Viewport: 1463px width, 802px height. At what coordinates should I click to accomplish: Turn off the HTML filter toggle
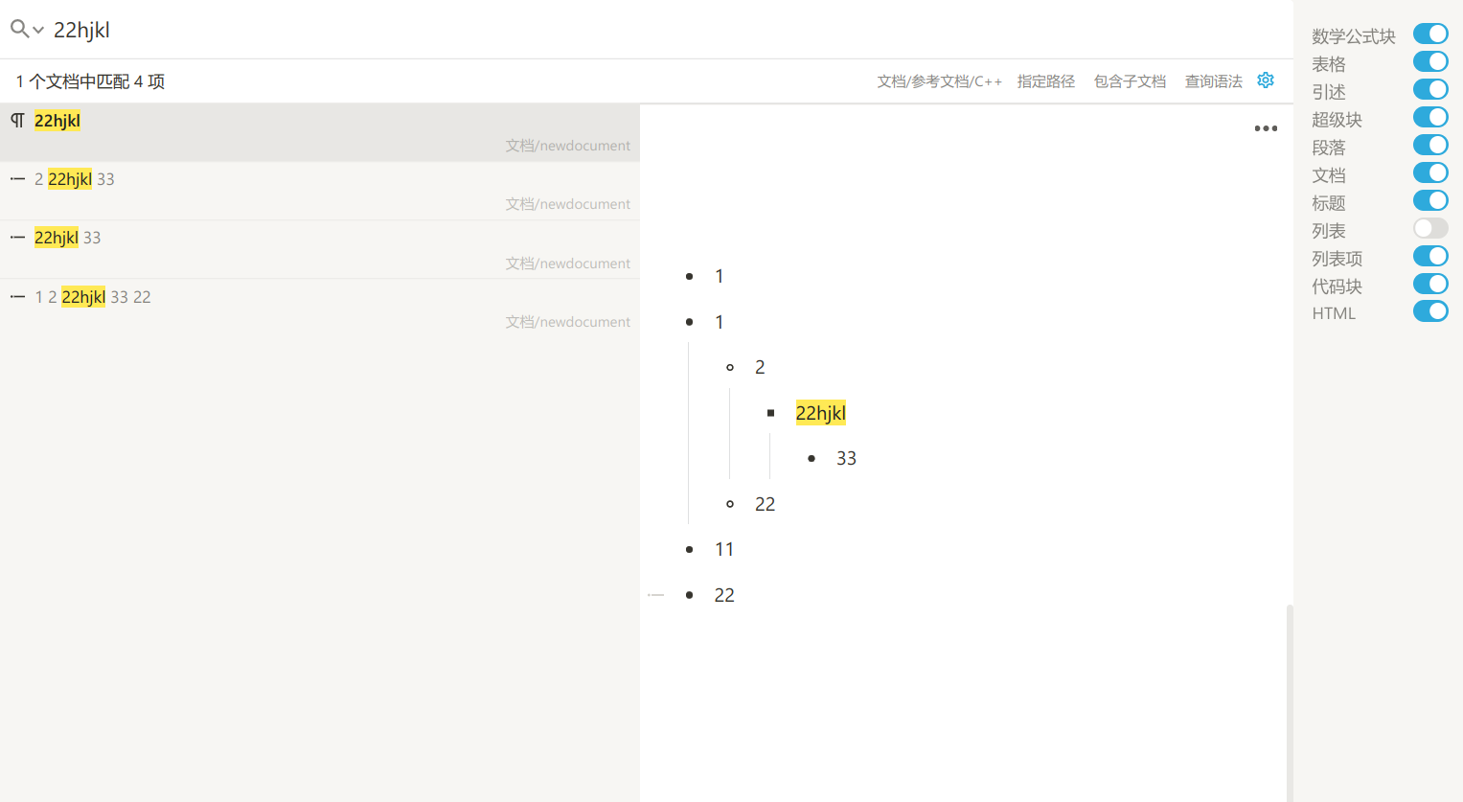click(1430, 310)
